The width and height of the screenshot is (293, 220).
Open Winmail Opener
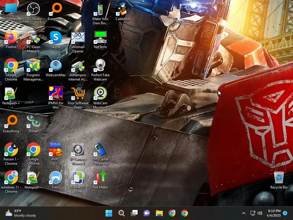pyautogui.click(x=78, y=42)
